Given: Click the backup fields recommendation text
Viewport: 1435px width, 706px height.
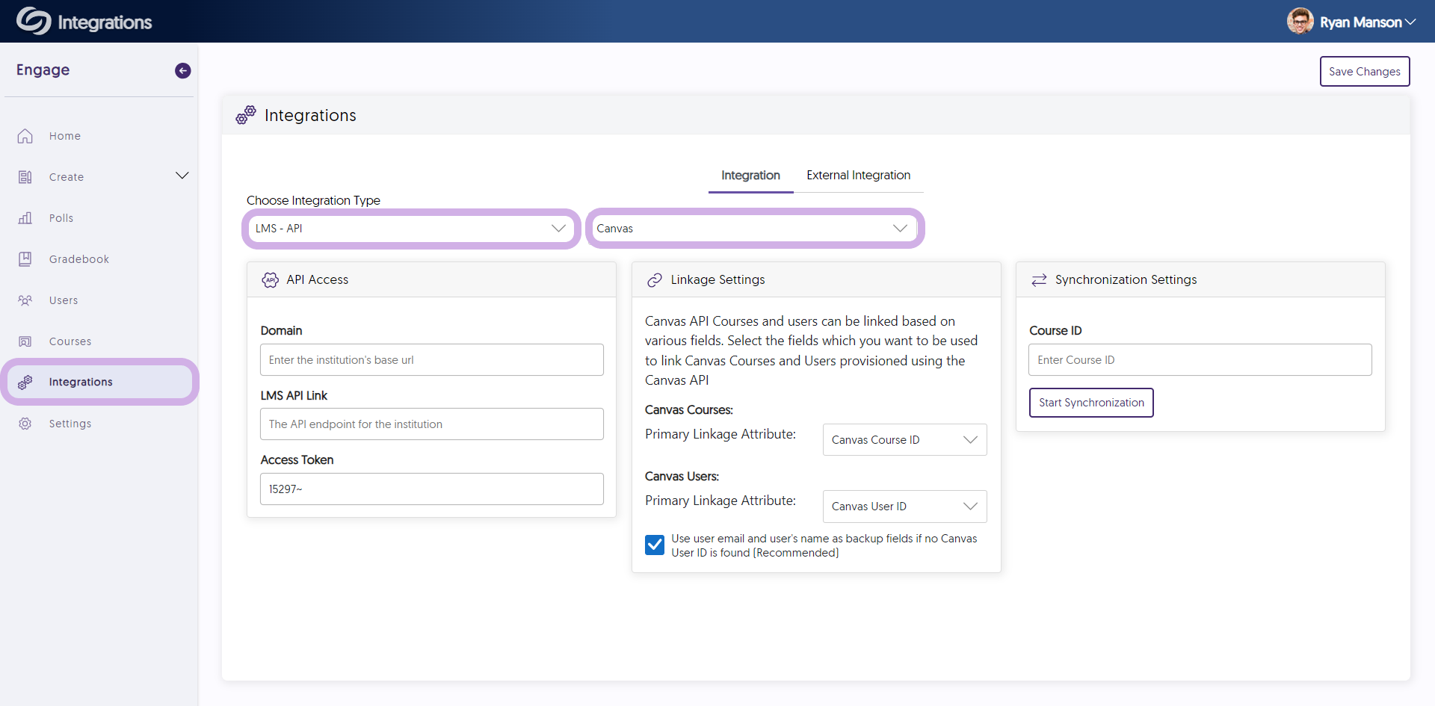Looking at the screenshot, I should point(824,545).
